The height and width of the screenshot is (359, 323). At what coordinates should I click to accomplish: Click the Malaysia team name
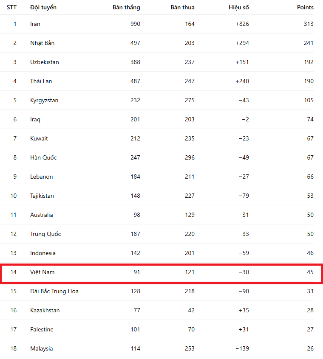(42, 348)
